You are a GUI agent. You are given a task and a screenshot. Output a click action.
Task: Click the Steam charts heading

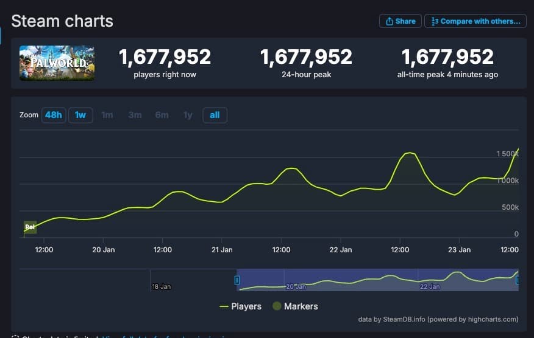tap(62, 21)
